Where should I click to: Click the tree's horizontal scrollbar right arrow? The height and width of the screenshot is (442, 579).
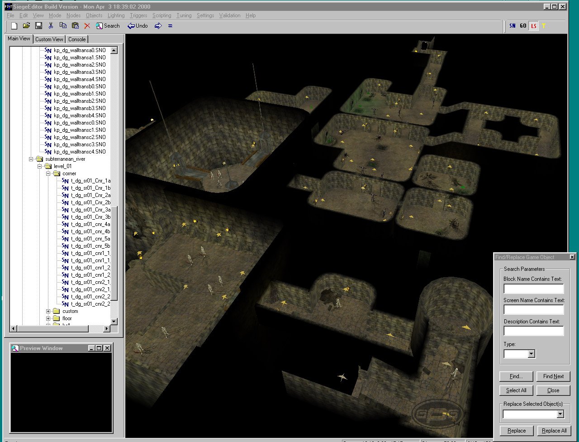point(107,328)
